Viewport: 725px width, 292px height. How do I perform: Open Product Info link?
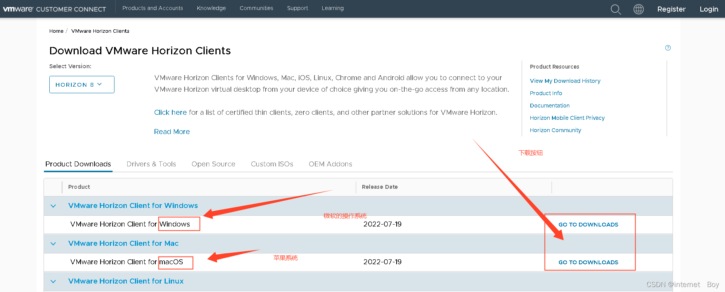tap(546, 93)
